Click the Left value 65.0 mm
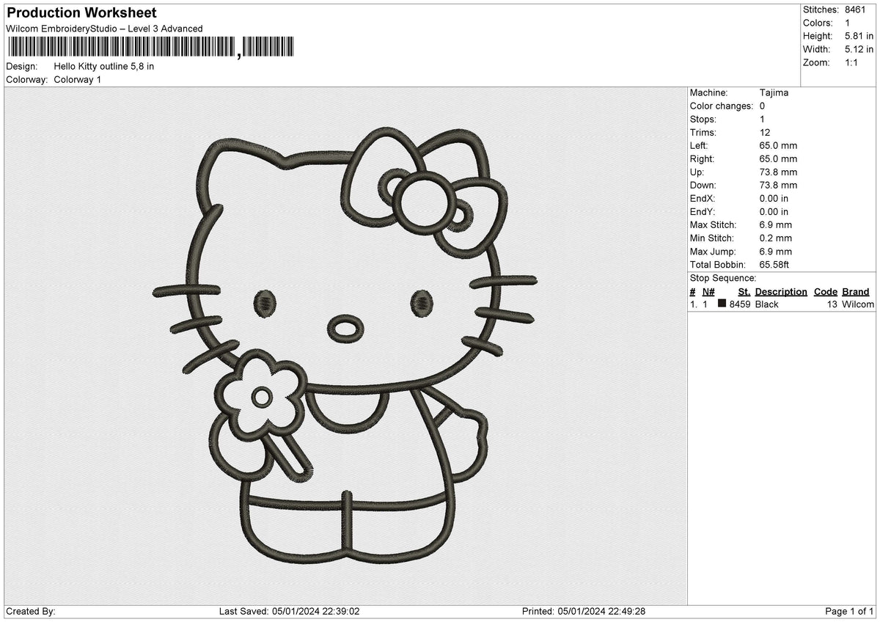 tap(779, 145)
